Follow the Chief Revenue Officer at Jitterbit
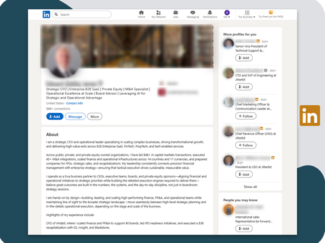 coord(246,145)
